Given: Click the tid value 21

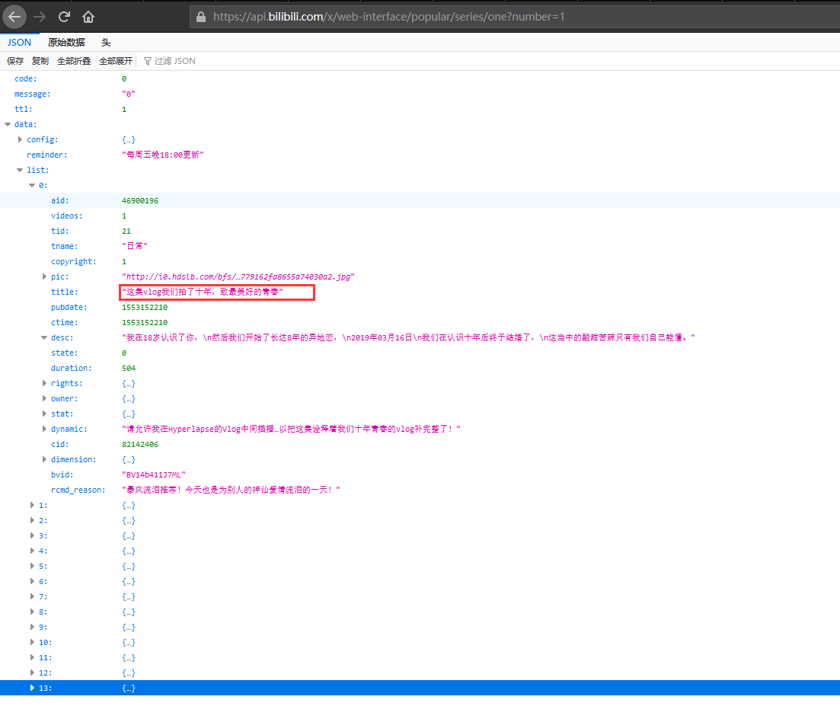Looking at the screenshot, I should click(x=126, y=231).
